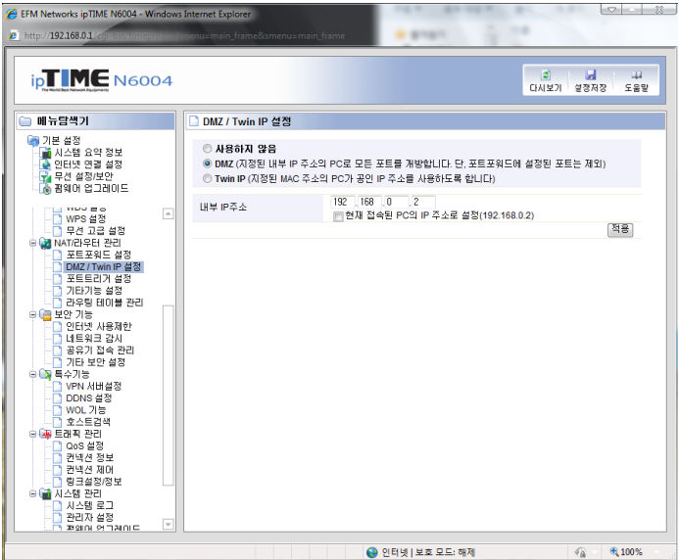Click the NAT/라우터 관리 category icon

tap(45, 243)
